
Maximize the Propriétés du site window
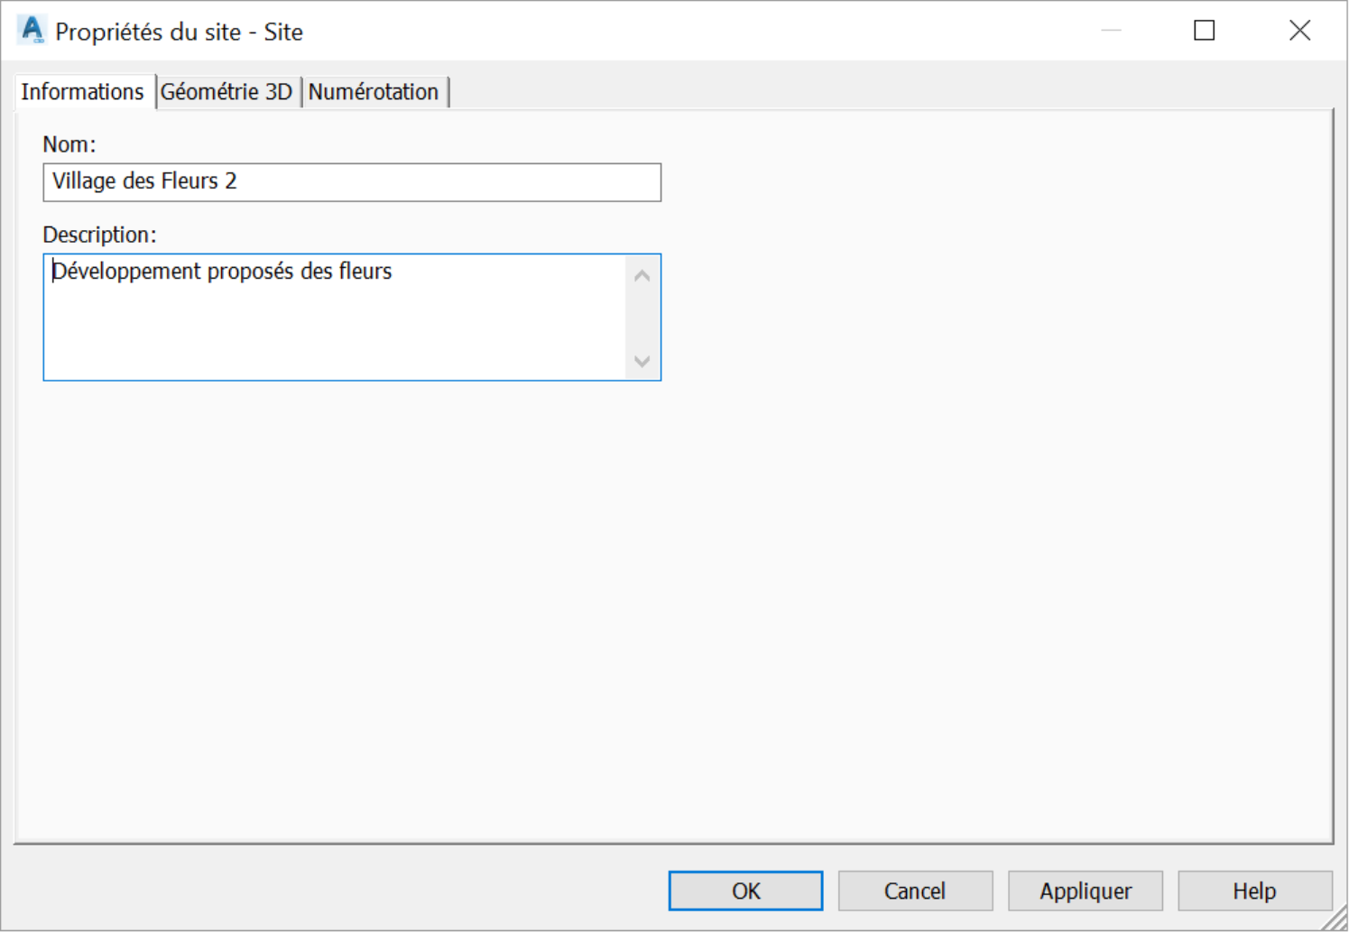tap(1204, 31)
